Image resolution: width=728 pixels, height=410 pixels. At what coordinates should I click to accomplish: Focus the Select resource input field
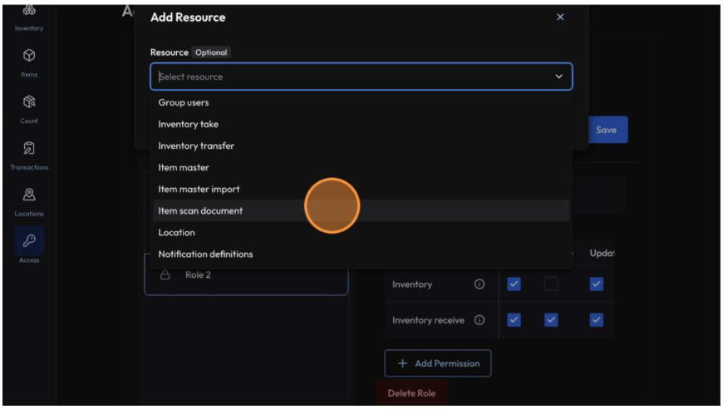coord(361,77)
